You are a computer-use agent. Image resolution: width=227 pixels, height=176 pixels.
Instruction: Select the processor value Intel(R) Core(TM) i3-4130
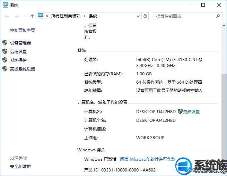click(169, 62)
